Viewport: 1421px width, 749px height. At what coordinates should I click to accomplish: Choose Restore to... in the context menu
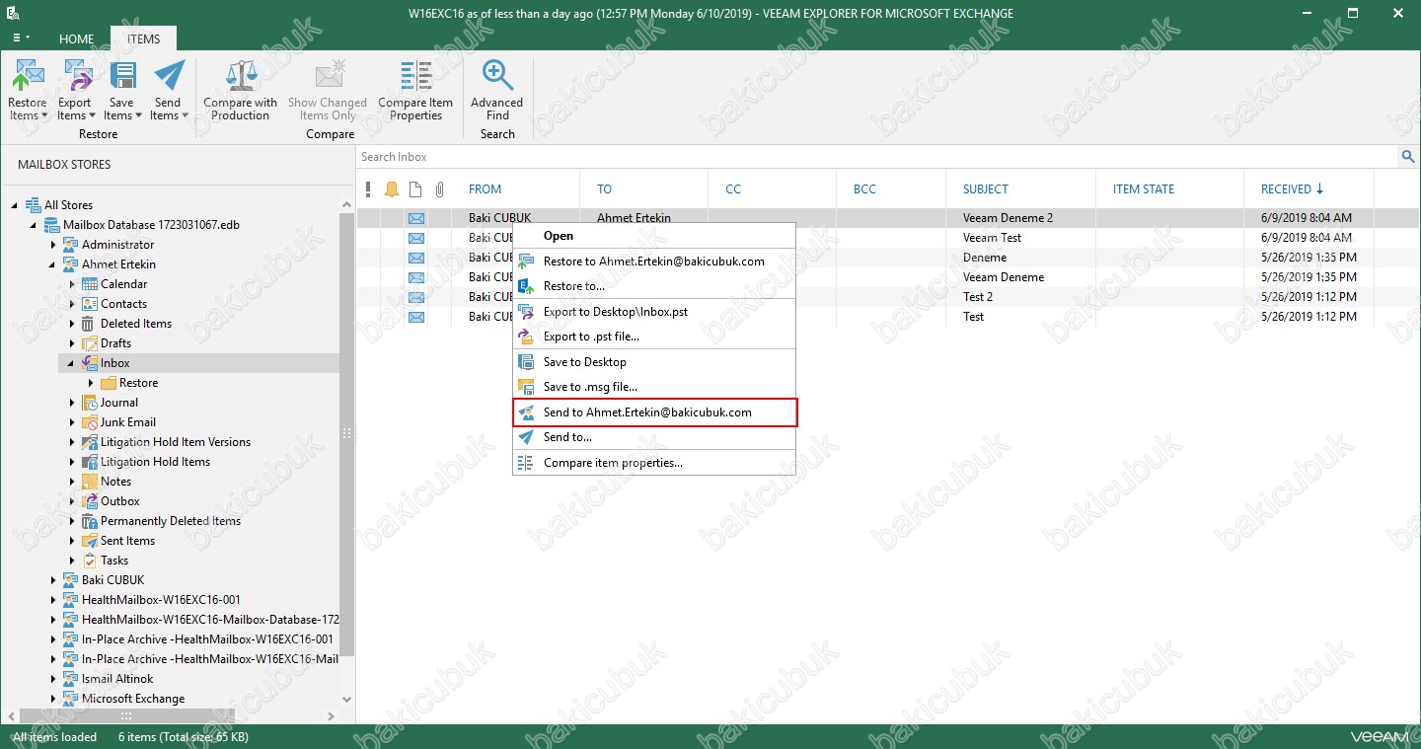click(x=653, y=286)
